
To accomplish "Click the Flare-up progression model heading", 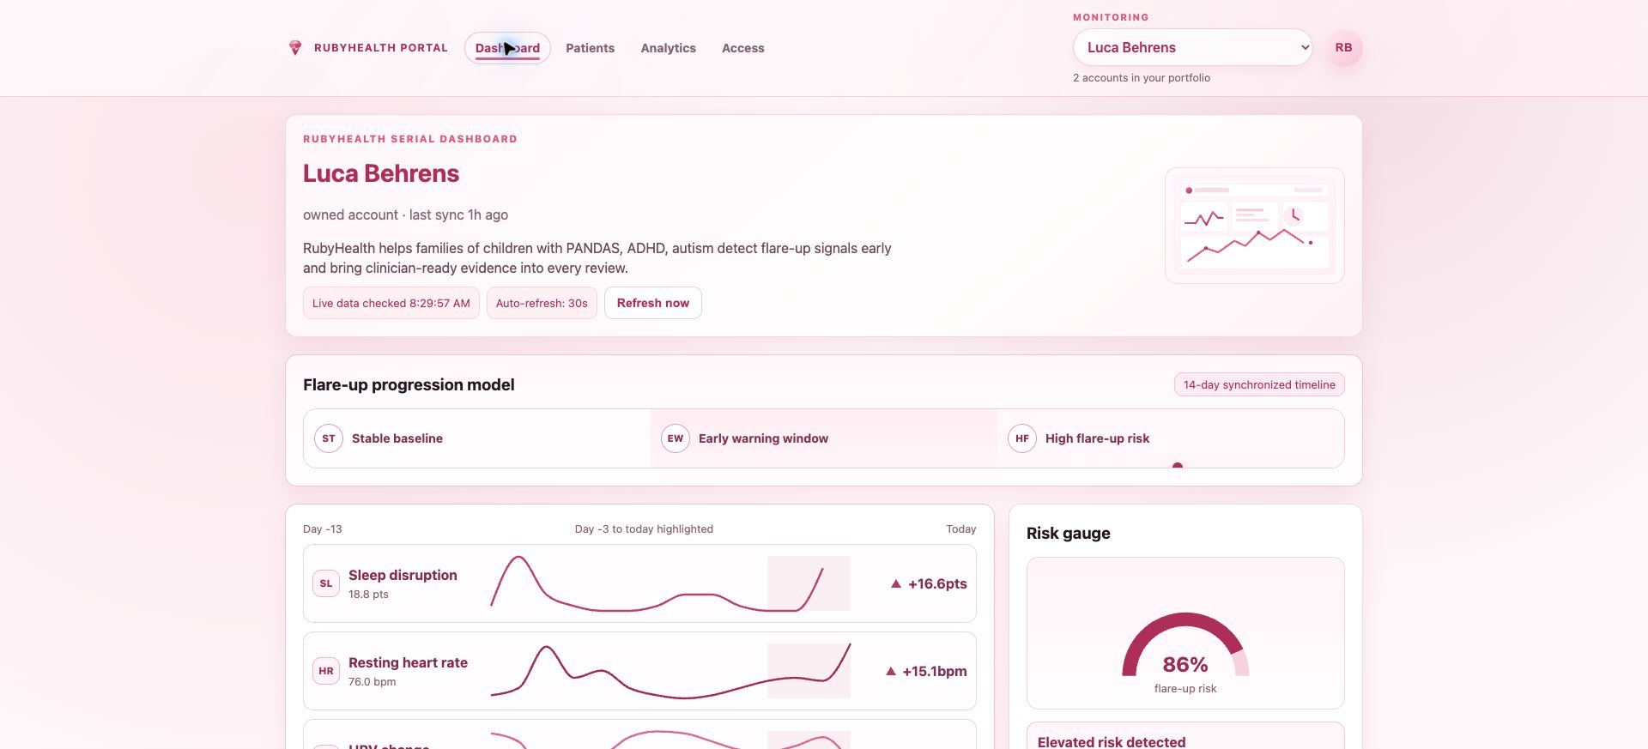I will click(x=409, y=384).
